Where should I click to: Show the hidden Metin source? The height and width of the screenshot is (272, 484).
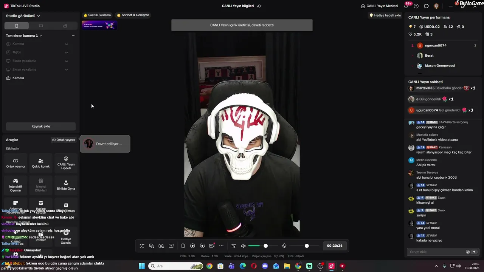pyautogui.click(x=67, y=53)
